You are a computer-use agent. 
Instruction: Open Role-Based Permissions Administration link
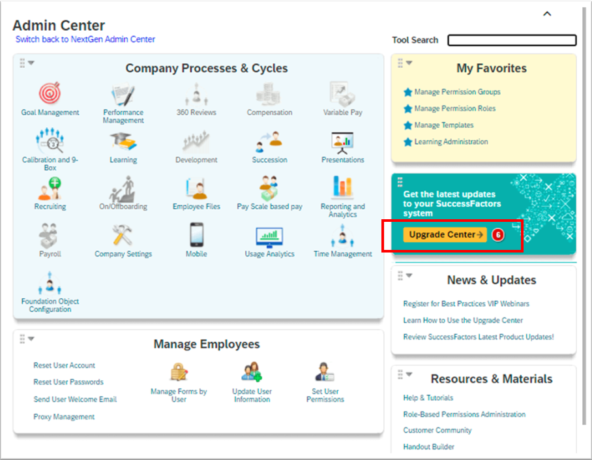464,414
